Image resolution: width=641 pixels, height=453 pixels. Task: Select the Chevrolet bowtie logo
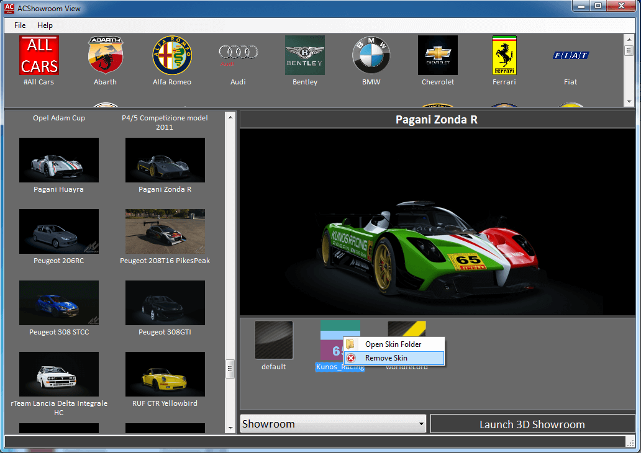(438, 55)
